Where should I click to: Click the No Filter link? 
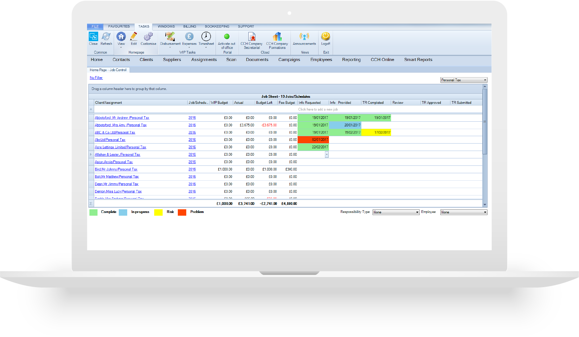pos(96,78)
